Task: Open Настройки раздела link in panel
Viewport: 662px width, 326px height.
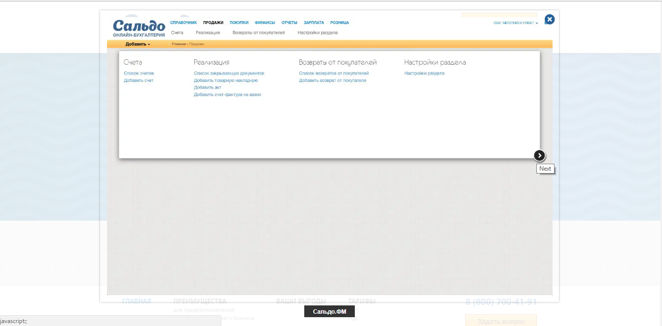Action: pos(424,74)
